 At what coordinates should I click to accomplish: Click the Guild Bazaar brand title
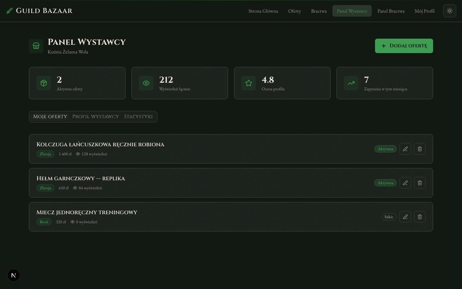tap(44, 11)
